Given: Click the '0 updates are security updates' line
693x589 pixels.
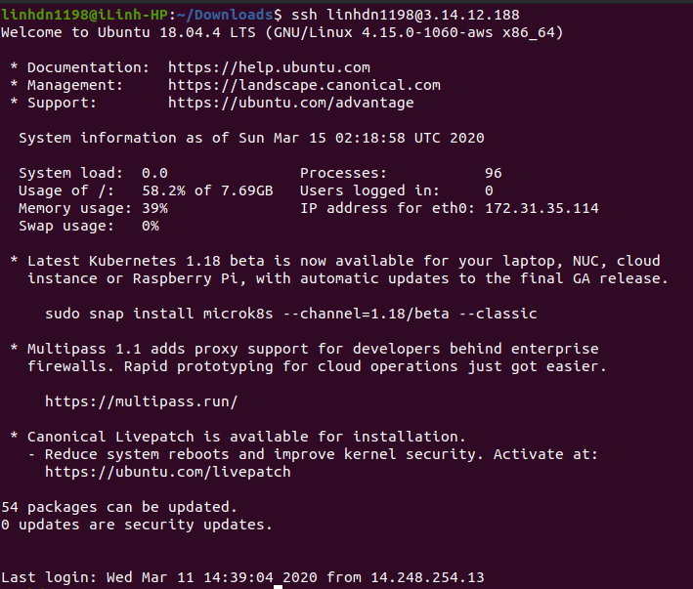Looking at the screenshot, I should pos(136,525).
